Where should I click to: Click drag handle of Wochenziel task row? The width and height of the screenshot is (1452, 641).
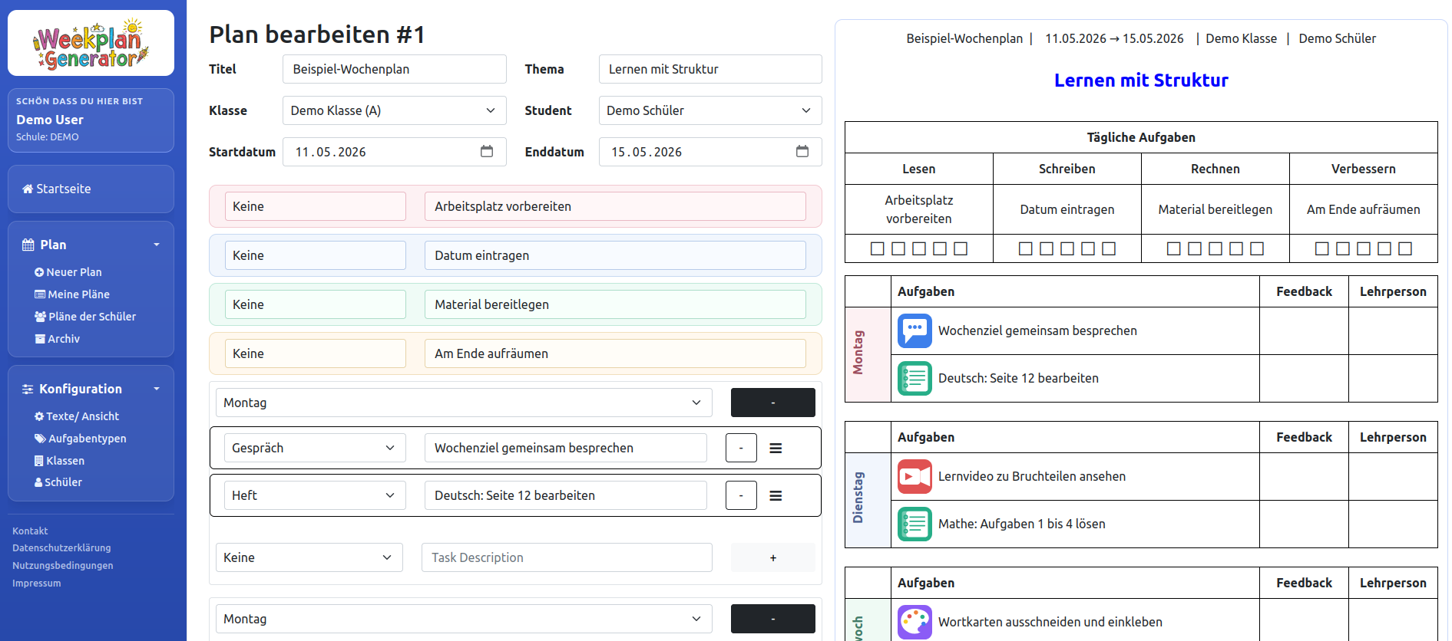click(x=776, y=448)
